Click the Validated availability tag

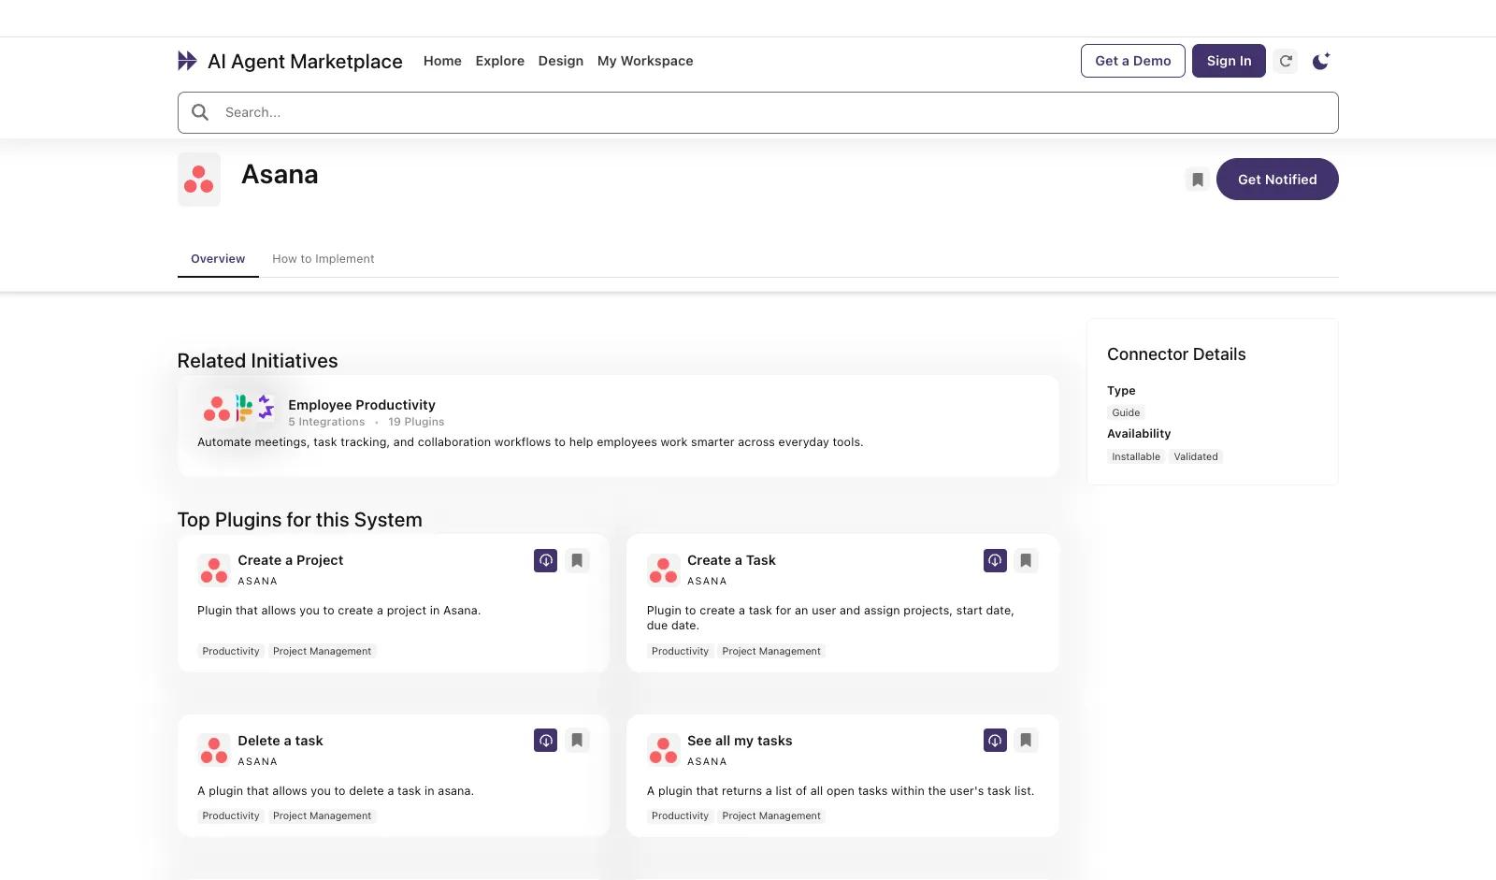[1196, 456]
